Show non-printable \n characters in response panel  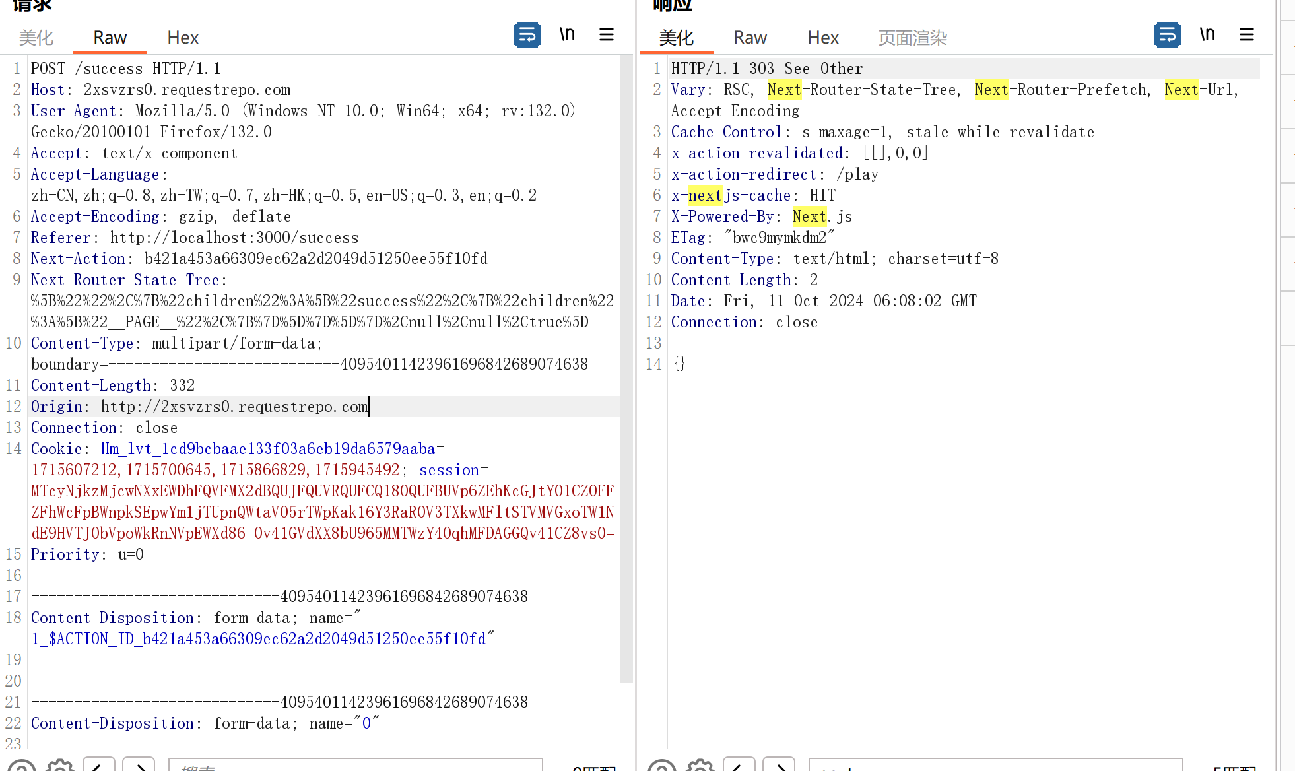point(1207,34)
